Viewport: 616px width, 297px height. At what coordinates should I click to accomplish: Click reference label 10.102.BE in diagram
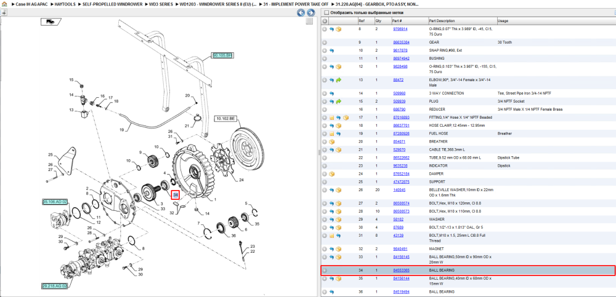coord(225,118)
